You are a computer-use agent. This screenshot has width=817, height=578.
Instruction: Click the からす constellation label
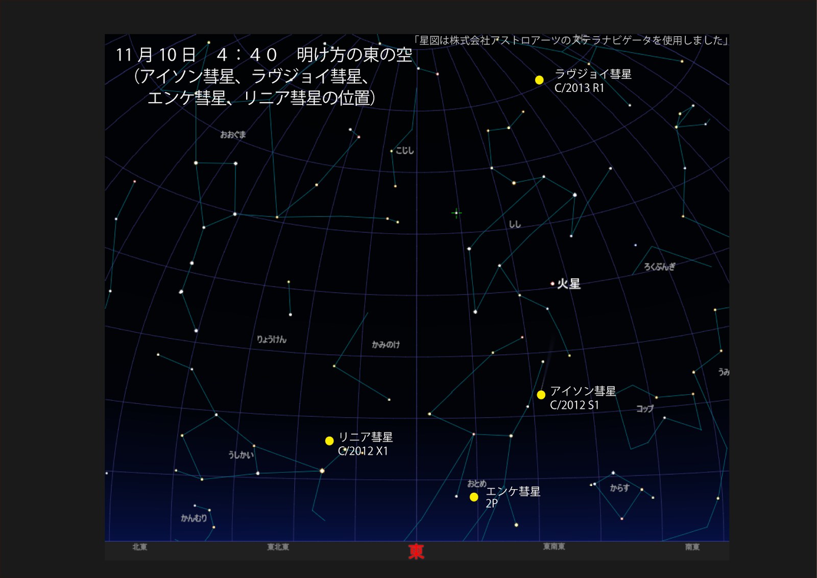coord(619,488)
